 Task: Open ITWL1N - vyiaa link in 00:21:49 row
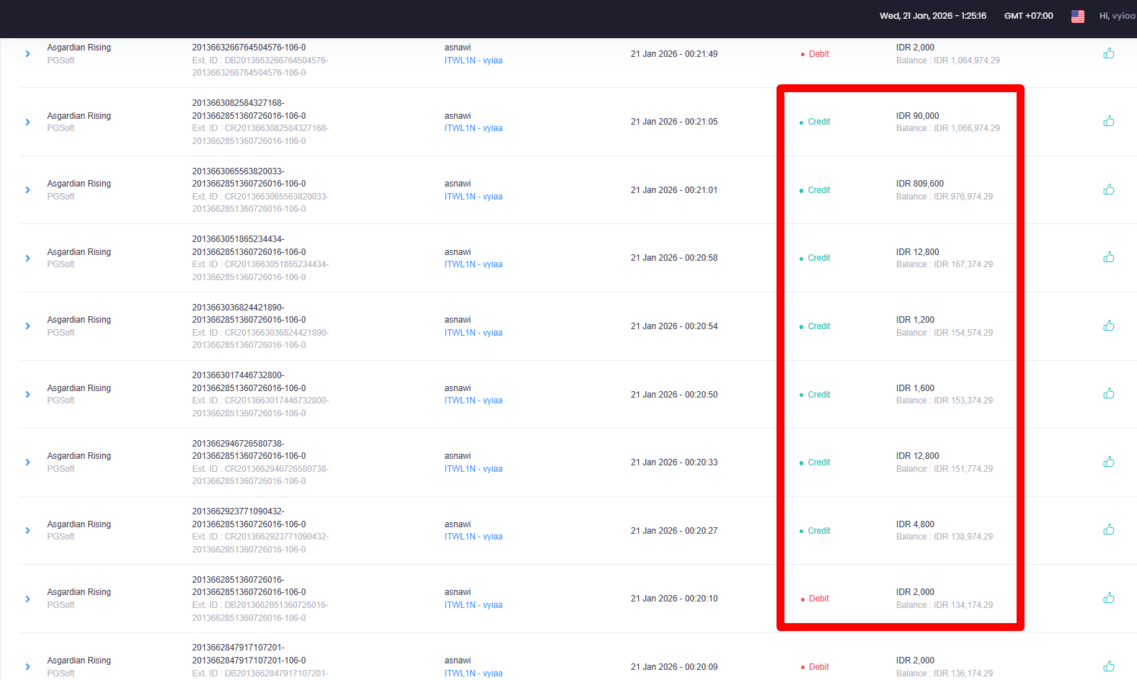[474, 61]
